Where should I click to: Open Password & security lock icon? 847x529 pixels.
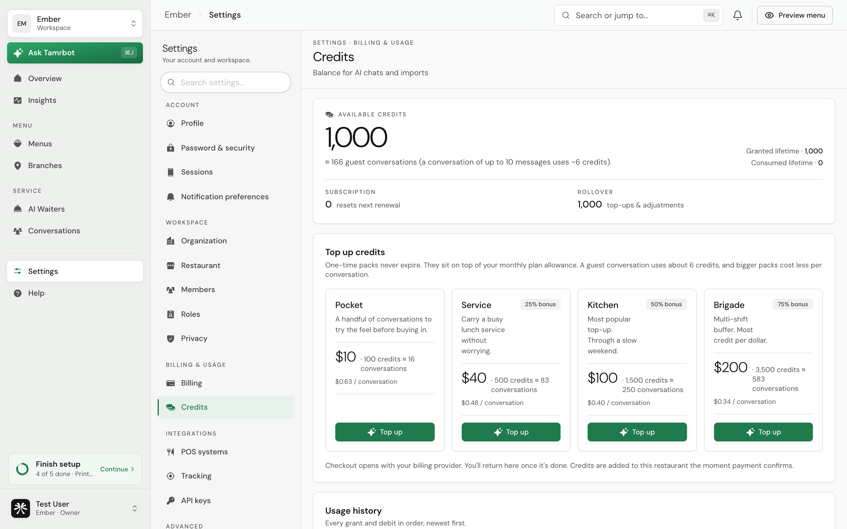pyautogui.click(x=171, y=148)
